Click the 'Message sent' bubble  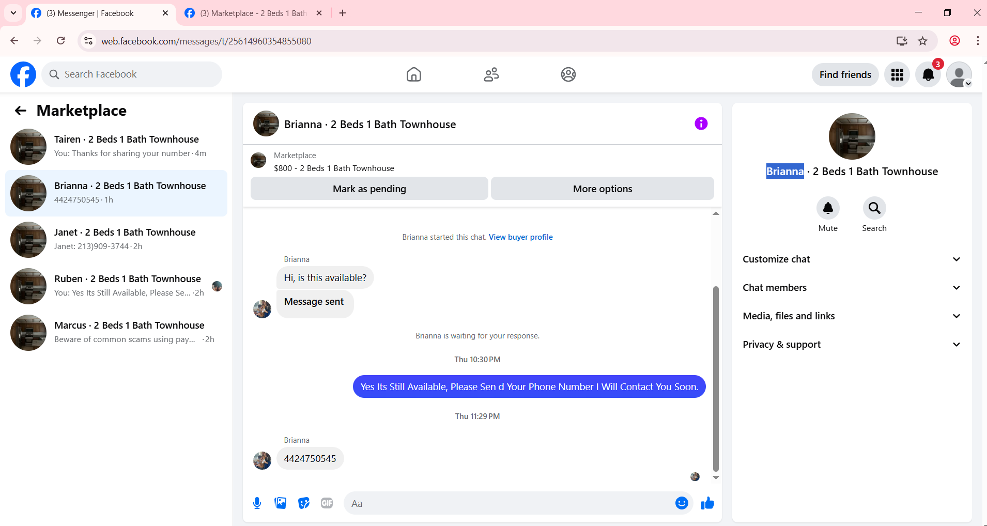coord(315,304)
